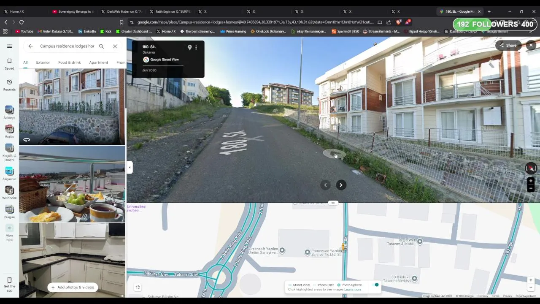
Task: Open the kitchen photo thumbnail
Action: click(72, 260)
